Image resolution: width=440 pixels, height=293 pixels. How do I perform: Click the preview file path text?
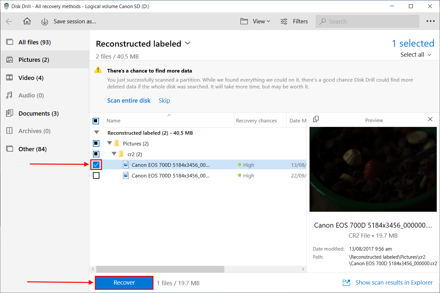pos(393,260)
